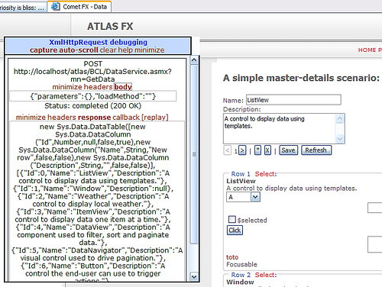
Task: Minimize the XmlHttpRequest debugging panel
Action: click(x=150, y=50)
